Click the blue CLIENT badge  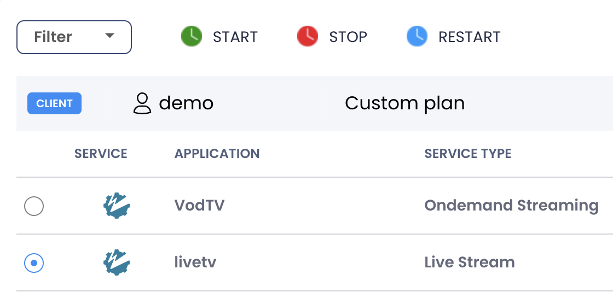54,103
